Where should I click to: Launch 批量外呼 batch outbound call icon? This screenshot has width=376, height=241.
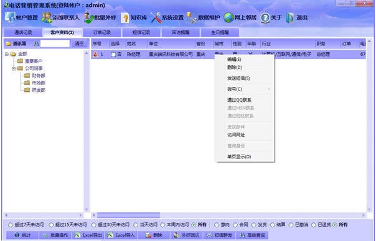pyautogui.click(x=89, y=18)
